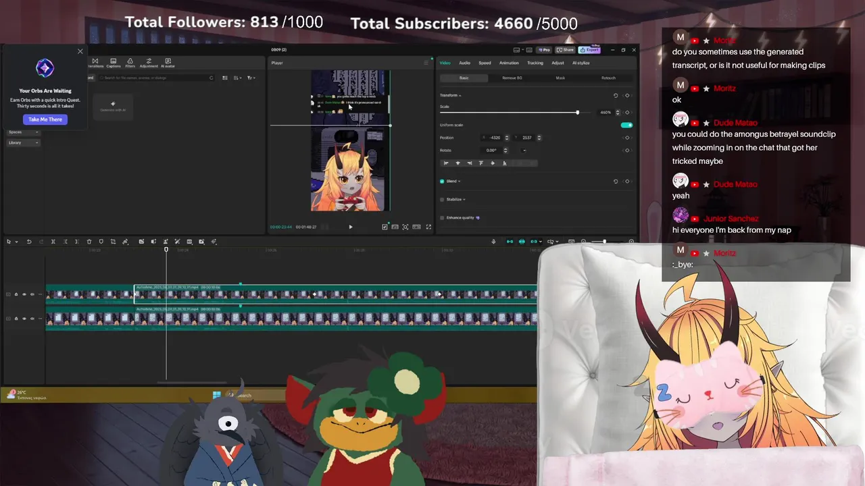The image size is (865, 486).
Task: Enable the Enhance quality checkbox
Action: click(442, 217)
